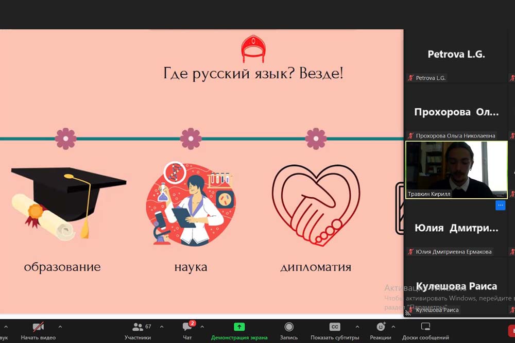Click the slide title 'Где русский язык? Везде!'

tap(253, 74)
